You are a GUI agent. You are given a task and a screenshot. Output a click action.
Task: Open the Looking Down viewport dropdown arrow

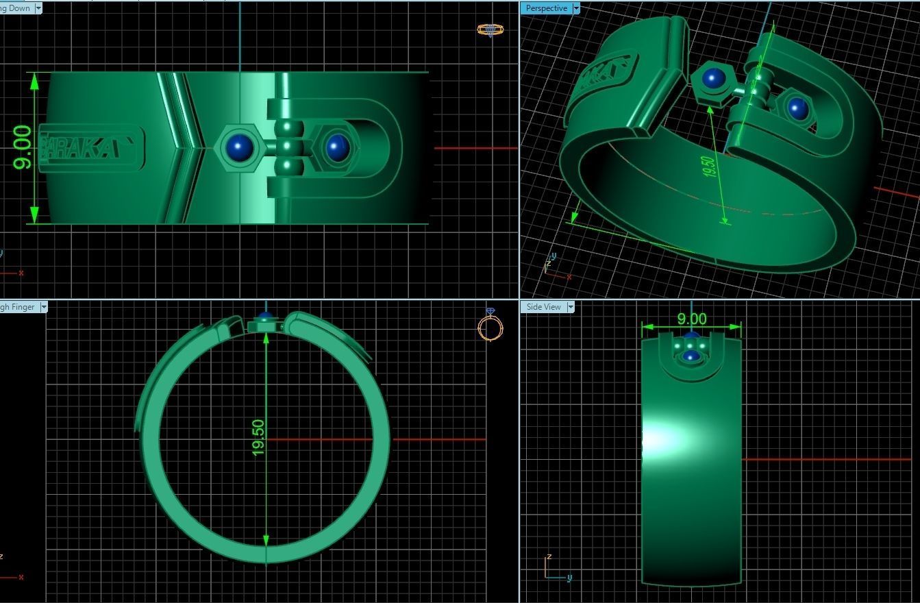38,8
